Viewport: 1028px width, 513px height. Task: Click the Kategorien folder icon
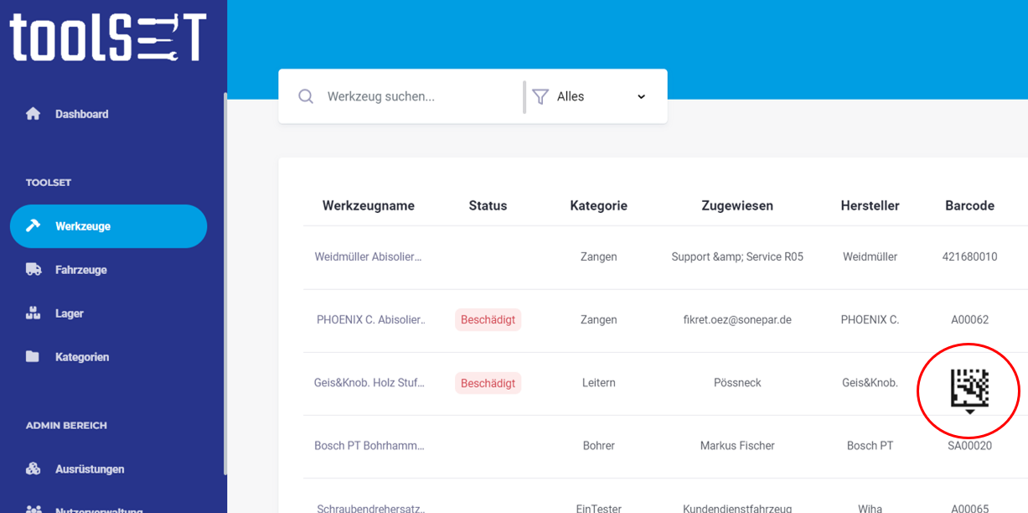(x=33, y=357)
